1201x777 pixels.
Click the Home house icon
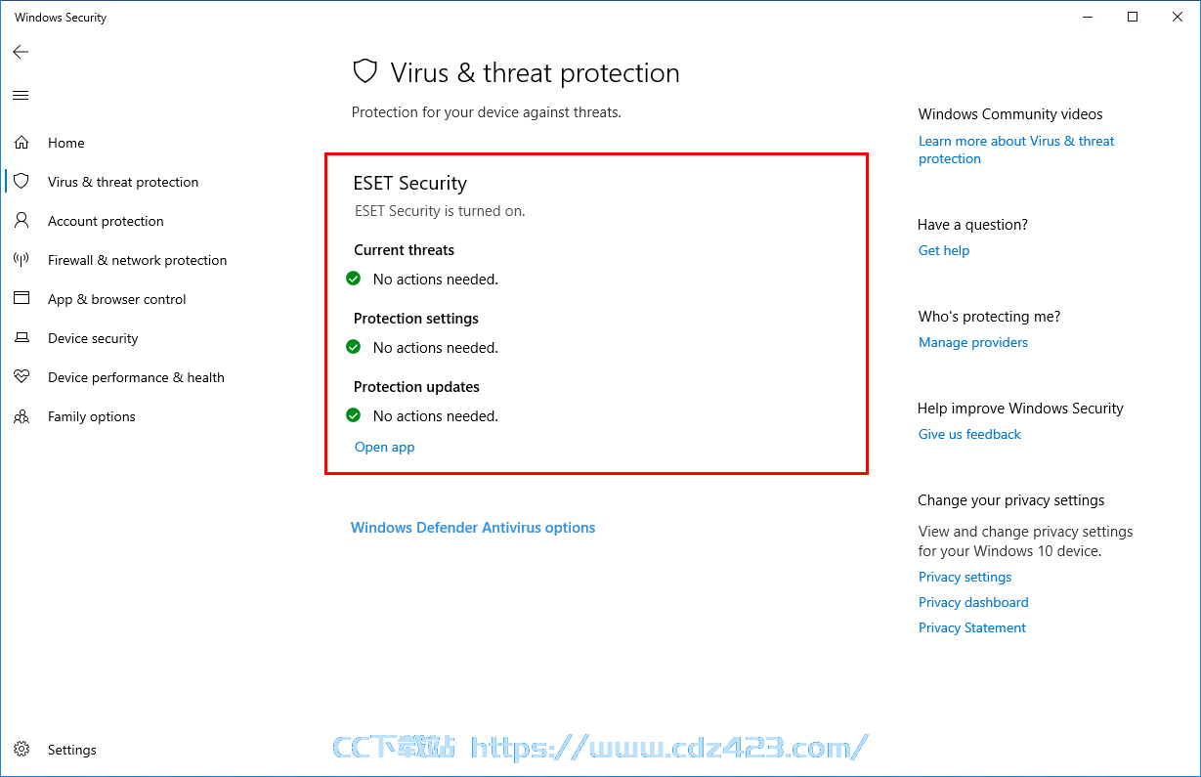(x=21, y=143)
